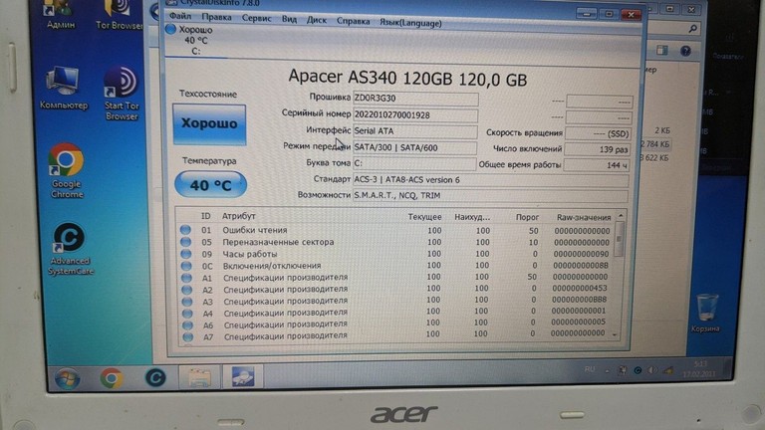Click the Число включений 139 раз value
Image resolution: width=765 pixels, height=430 pixels.
pyautogui.click(x=597, y=149)
